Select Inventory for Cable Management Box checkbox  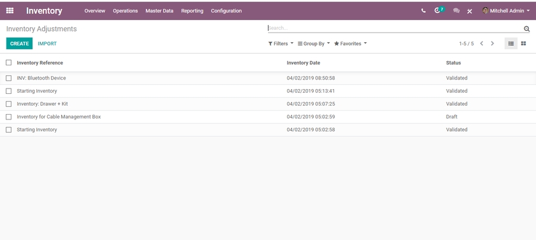[9, 117]
